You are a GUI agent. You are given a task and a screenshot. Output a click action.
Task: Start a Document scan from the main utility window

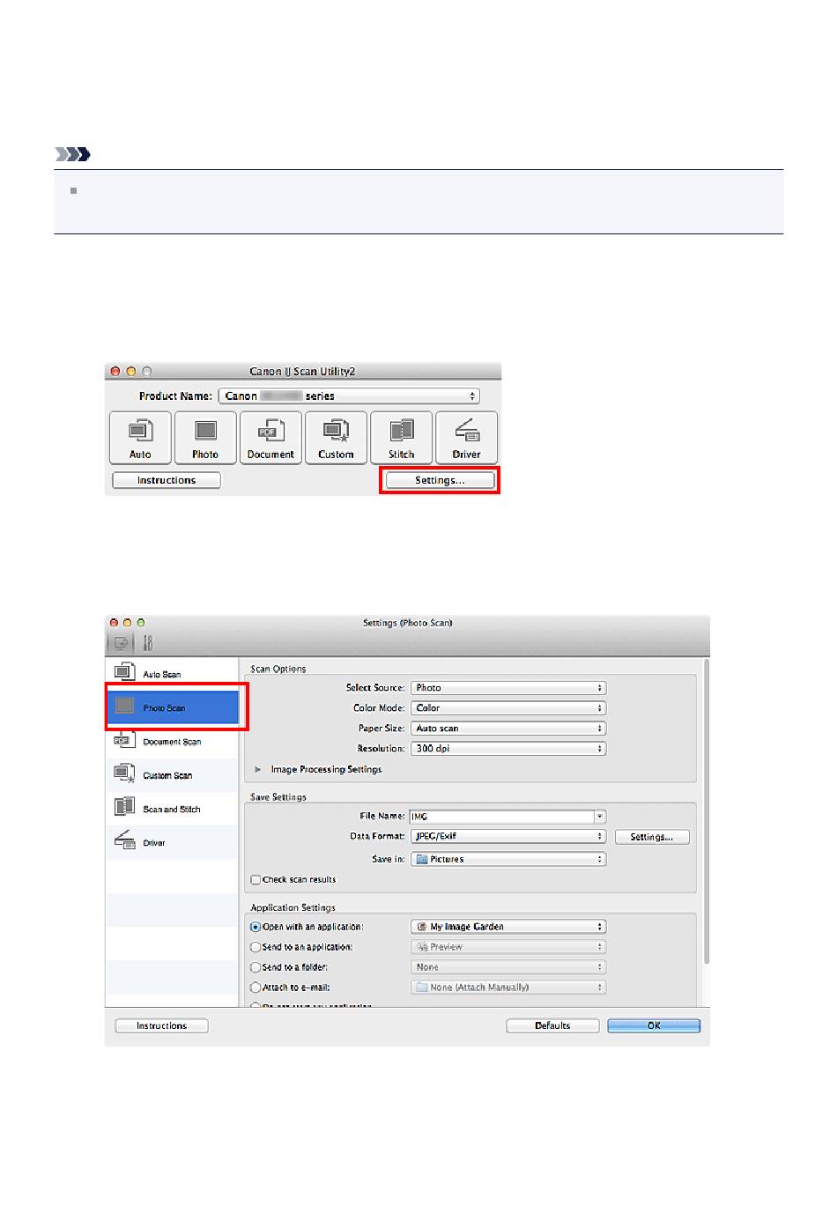point(270,437)
